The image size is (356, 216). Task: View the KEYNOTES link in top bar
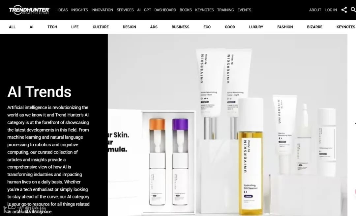[x=204, y=10]
